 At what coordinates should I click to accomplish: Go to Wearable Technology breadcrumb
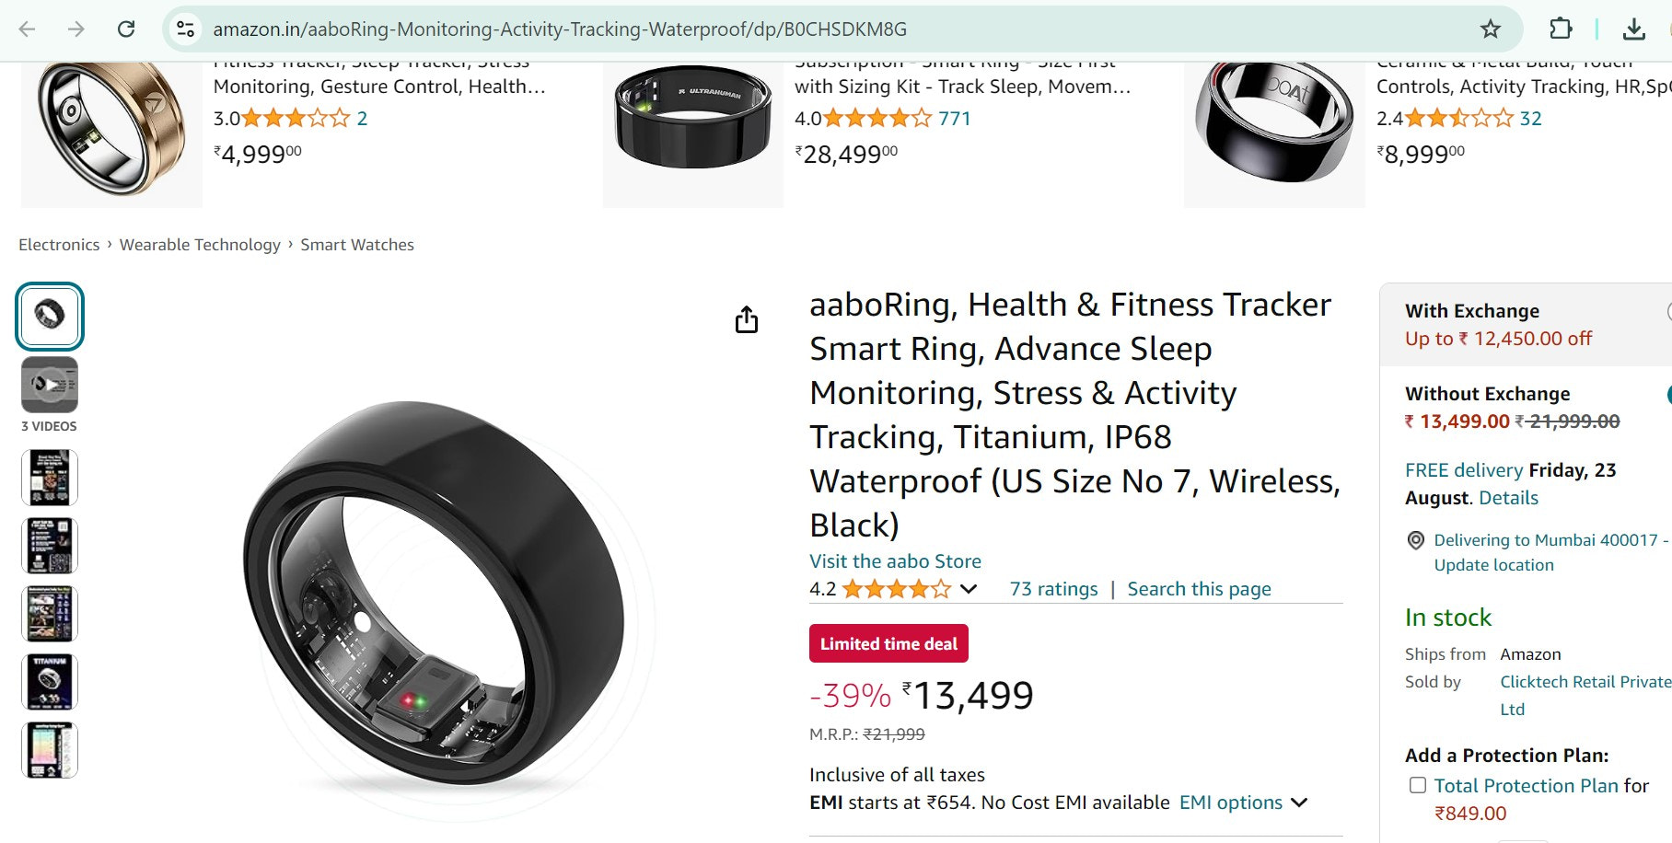[200, 245]
